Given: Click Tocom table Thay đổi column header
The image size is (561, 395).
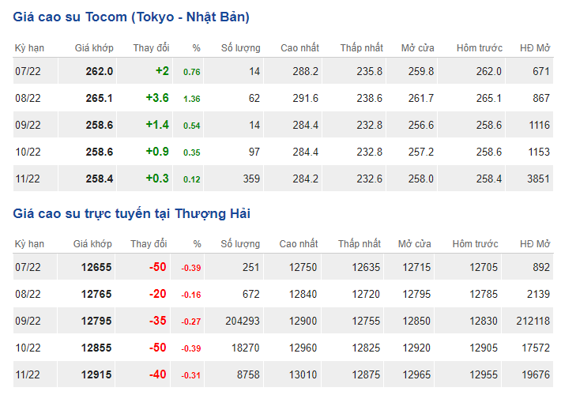Looking at the screenshot, I should click(151, 48).
